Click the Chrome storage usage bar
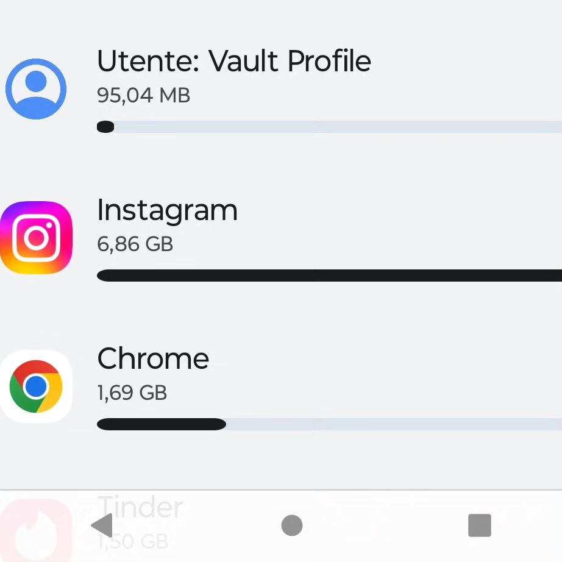 point(329,424)
